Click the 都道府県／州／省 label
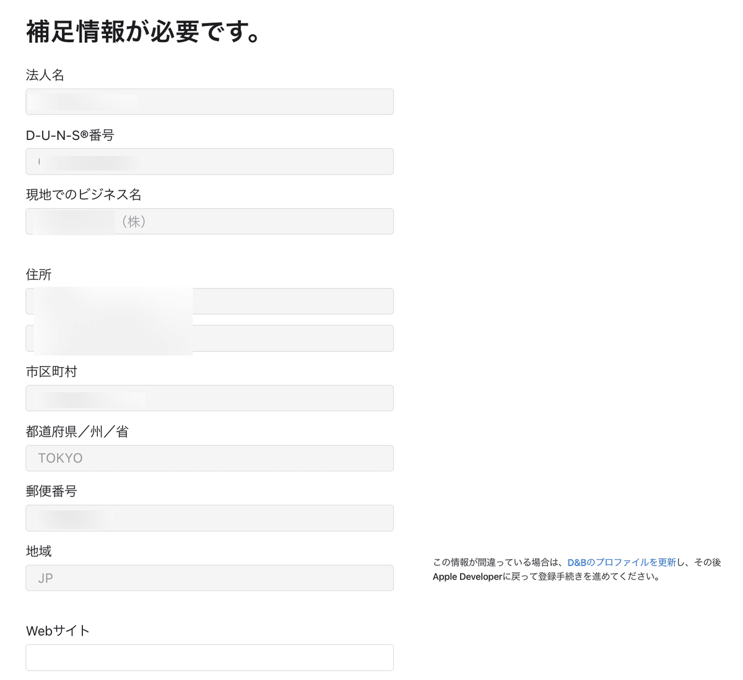This screenshot has width=743, height=680. click(77, 432)
